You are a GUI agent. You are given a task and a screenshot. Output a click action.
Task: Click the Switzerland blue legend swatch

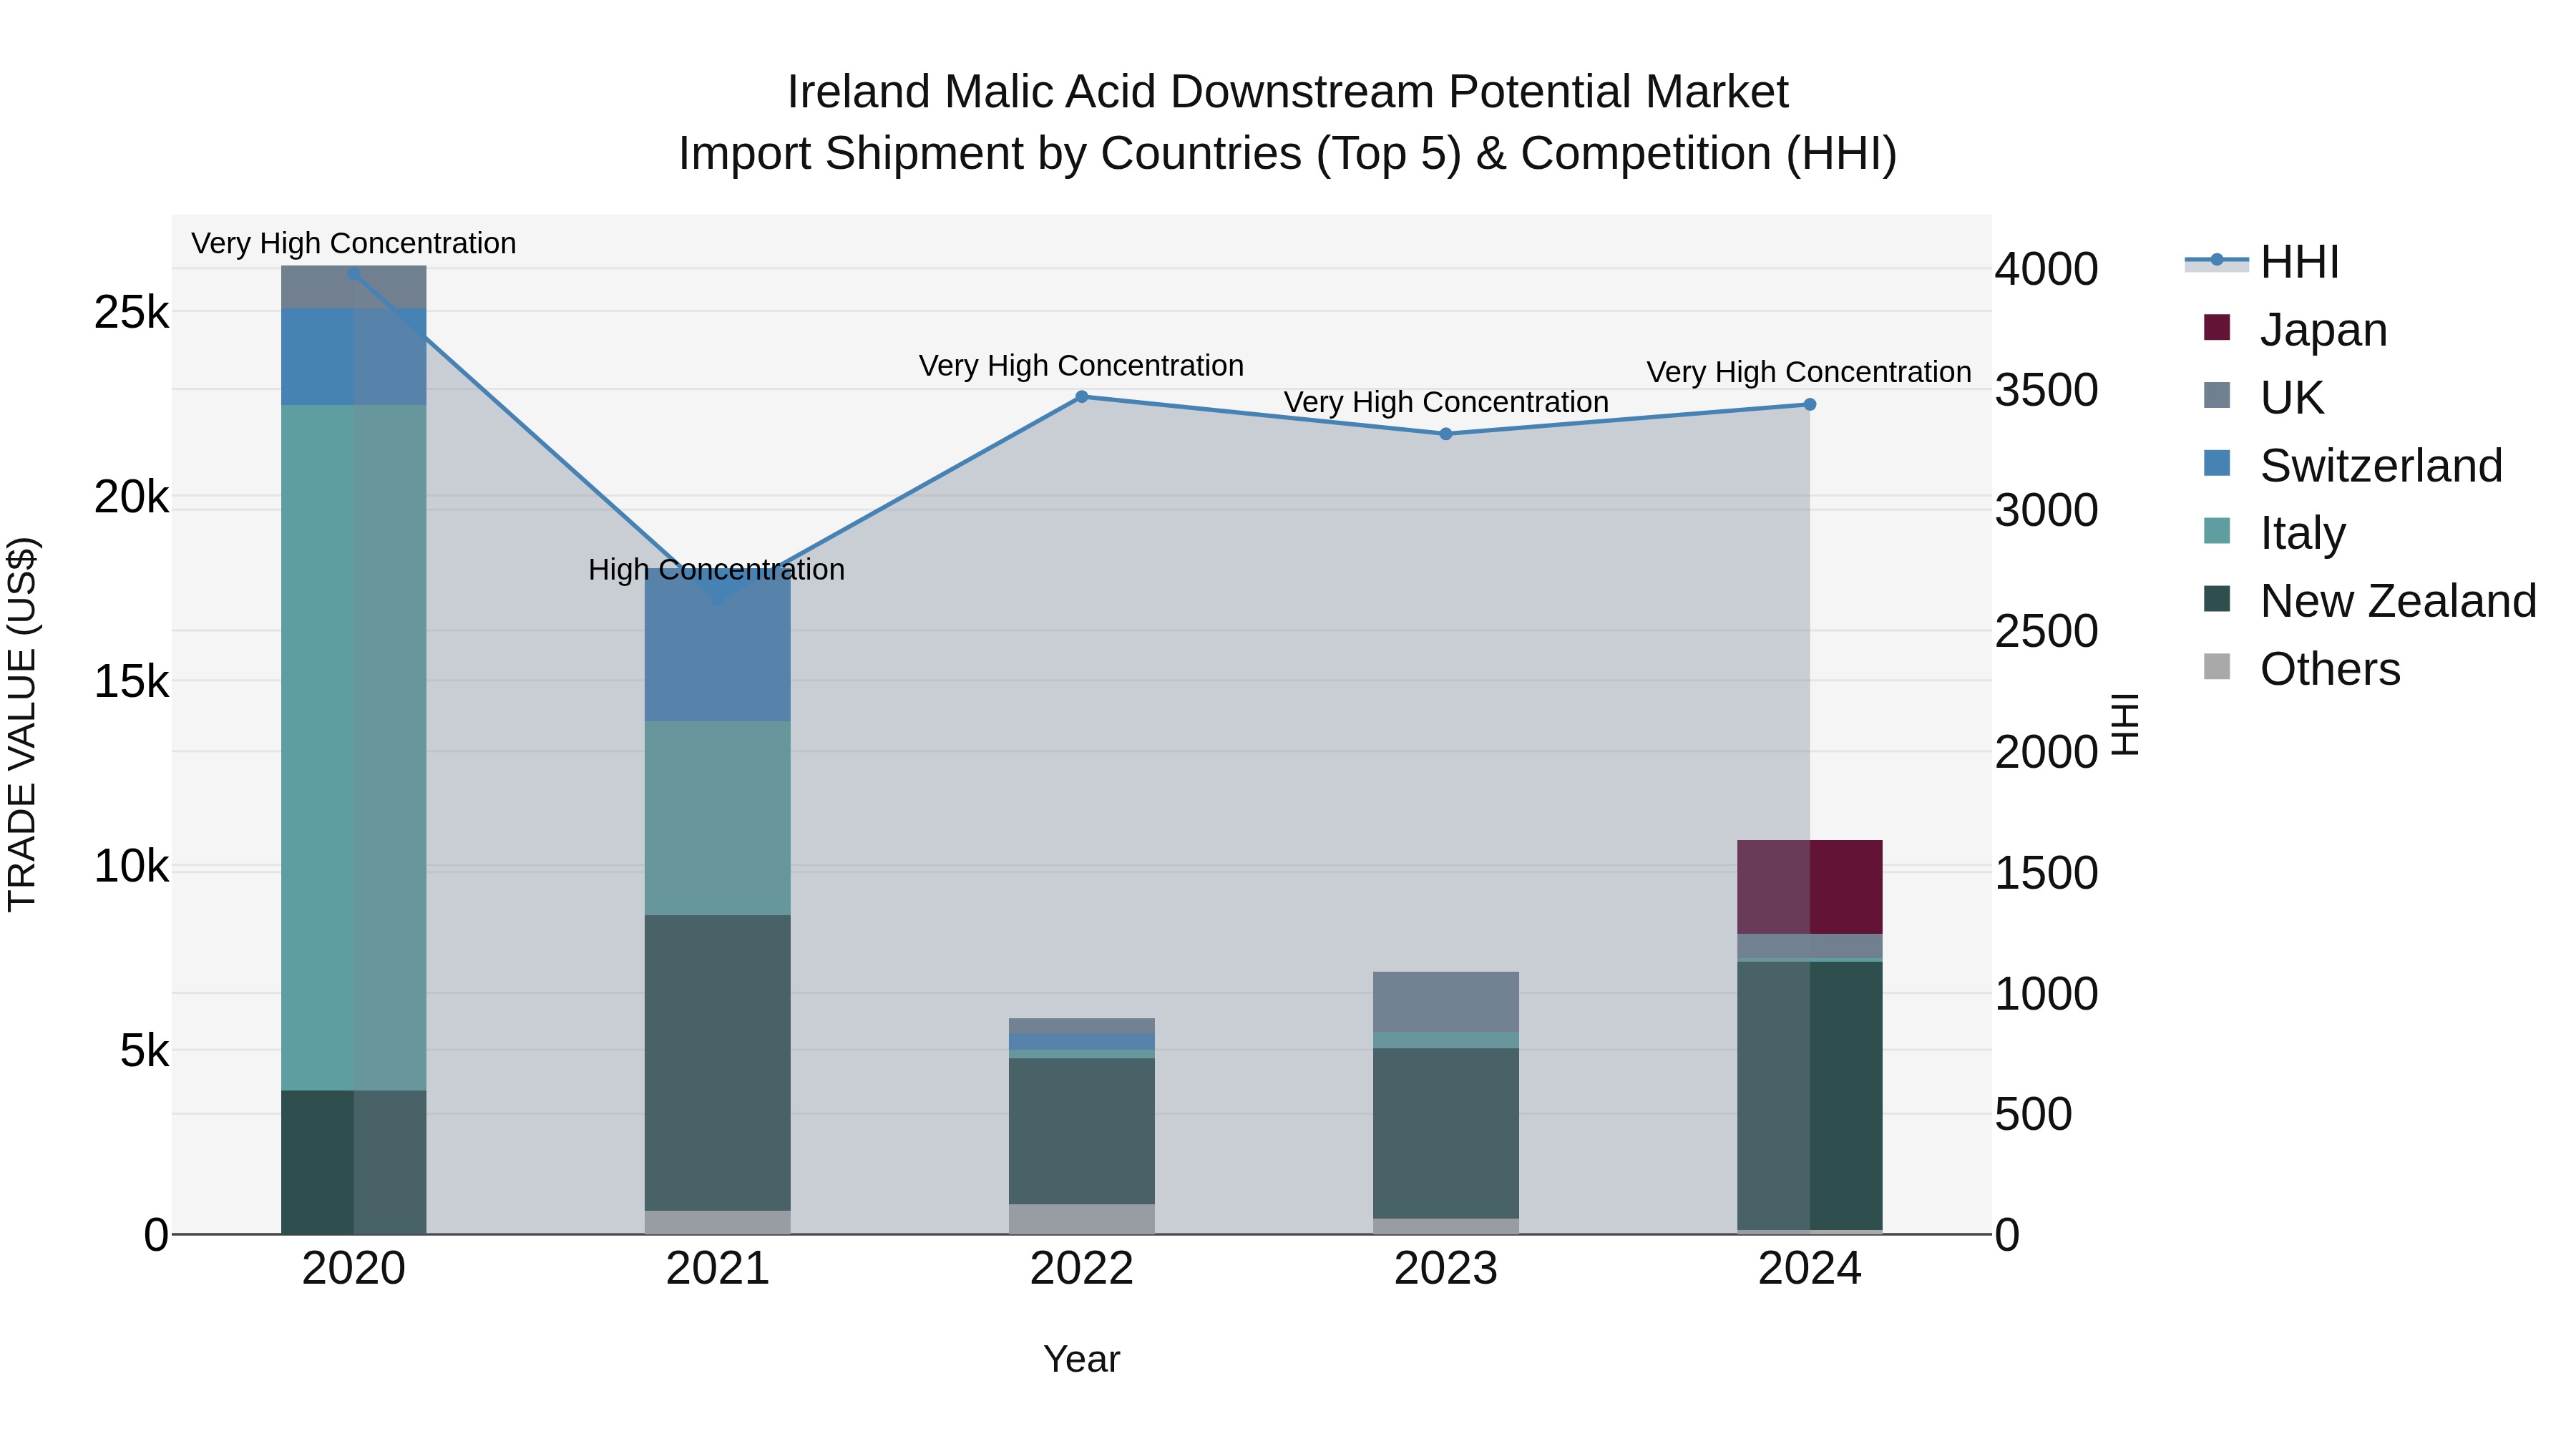click(x=2217, y=463)
